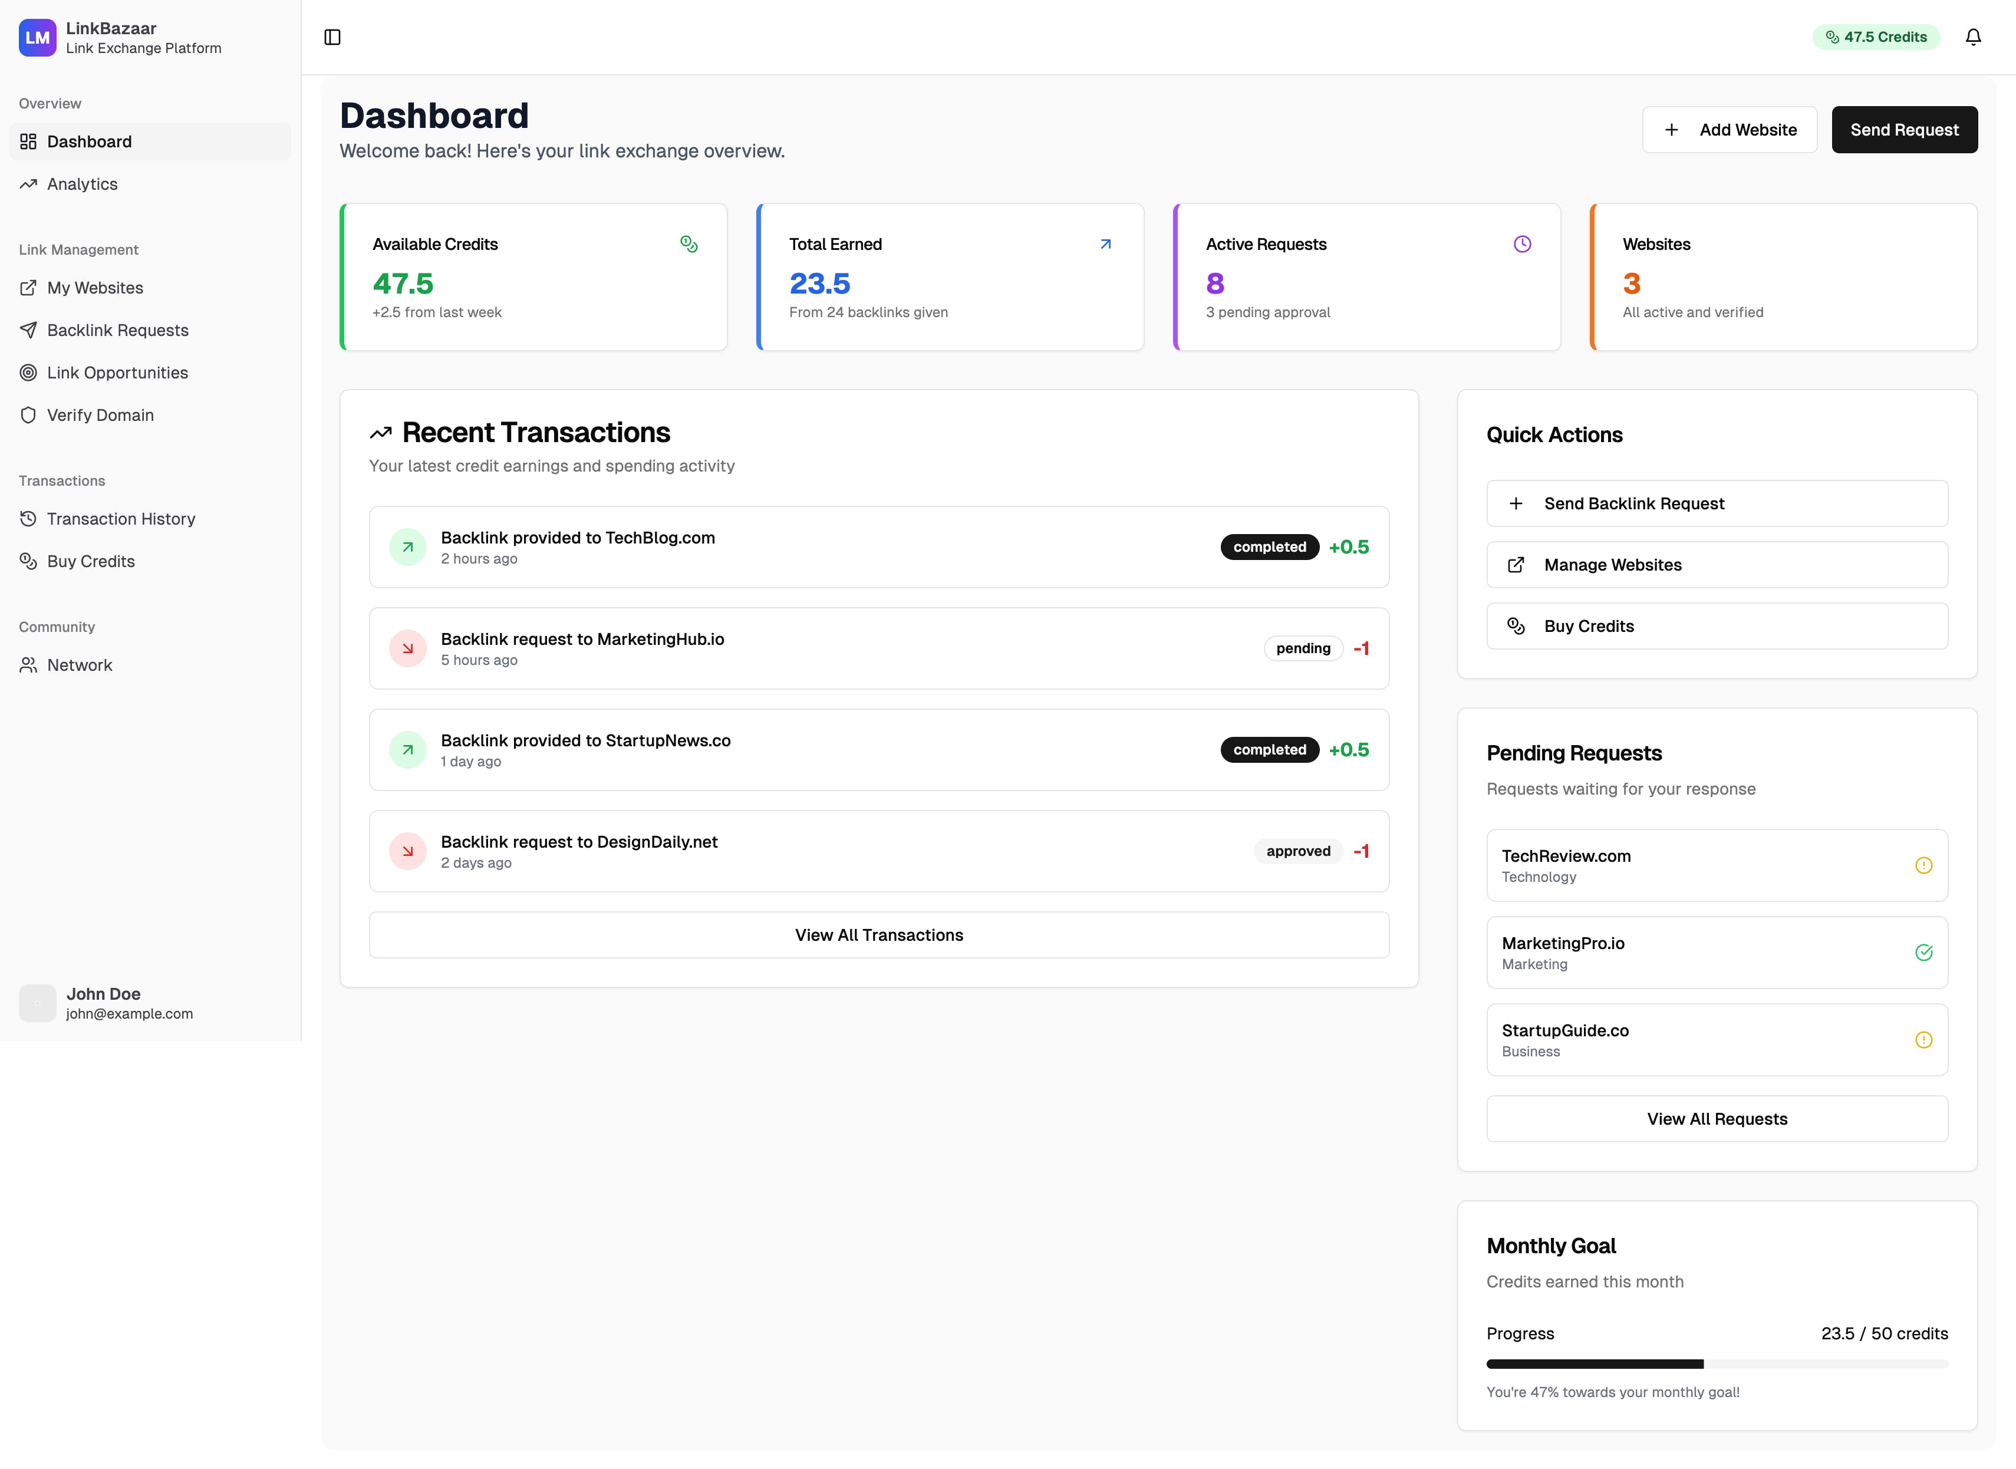2016x1469 pixels.
Task: Open Dashboard in the sidebar
Action: click(150, 141)
